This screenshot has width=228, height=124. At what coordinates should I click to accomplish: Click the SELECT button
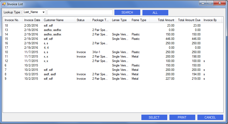click(154, 117)
